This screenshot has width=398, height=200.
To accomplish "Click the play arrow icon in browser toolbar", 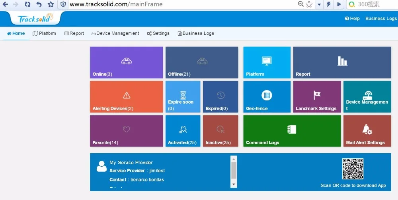I will click(x=339, y=4).
